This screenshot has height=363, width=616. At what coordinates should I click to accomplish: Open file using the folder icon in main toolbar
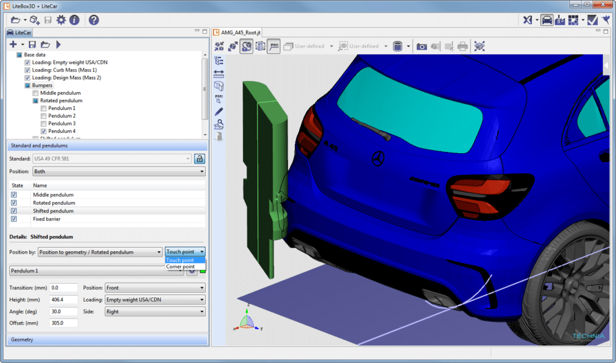click(15, 20)
